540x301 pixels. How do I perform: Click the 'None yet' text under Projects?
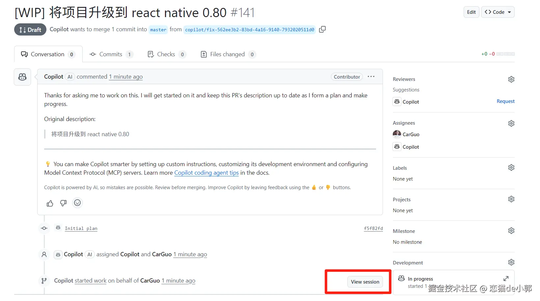pyautogui.click(x=403, y=211)
